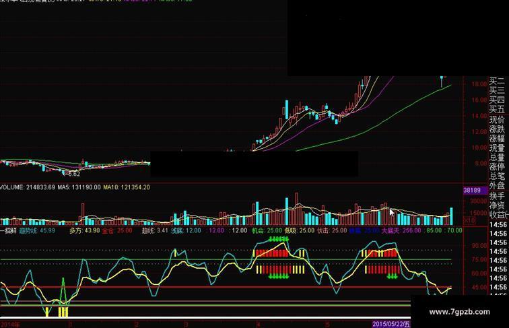The height and width of the screenshot is (328, 509).
Task: Click the 趋线: 3.41 indicator value
Action: pyautogui.click(x=155, y=230)
